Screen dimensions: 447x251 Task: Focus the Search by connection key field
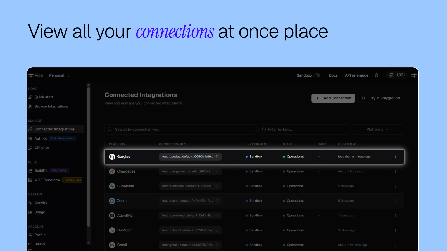pos(180,130)
